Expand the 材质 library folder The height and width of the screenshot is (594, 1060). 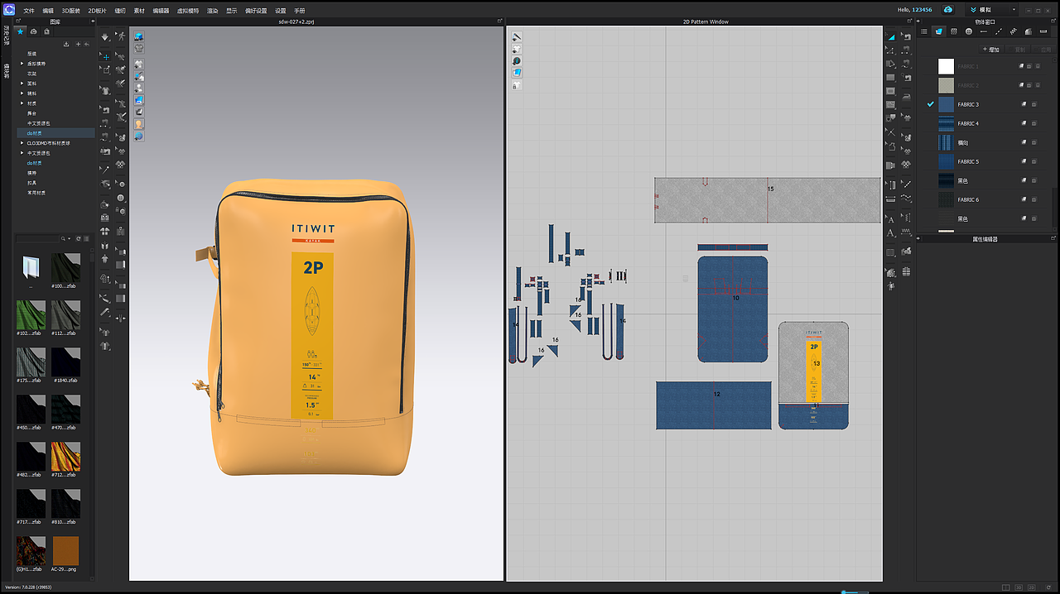pyautogui.click(x=22, y=103)
